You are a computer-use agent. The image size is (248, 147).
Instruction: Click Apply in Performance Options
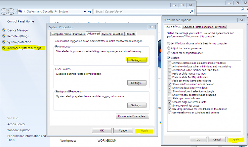pyautogui.click(x=236, y=139)
